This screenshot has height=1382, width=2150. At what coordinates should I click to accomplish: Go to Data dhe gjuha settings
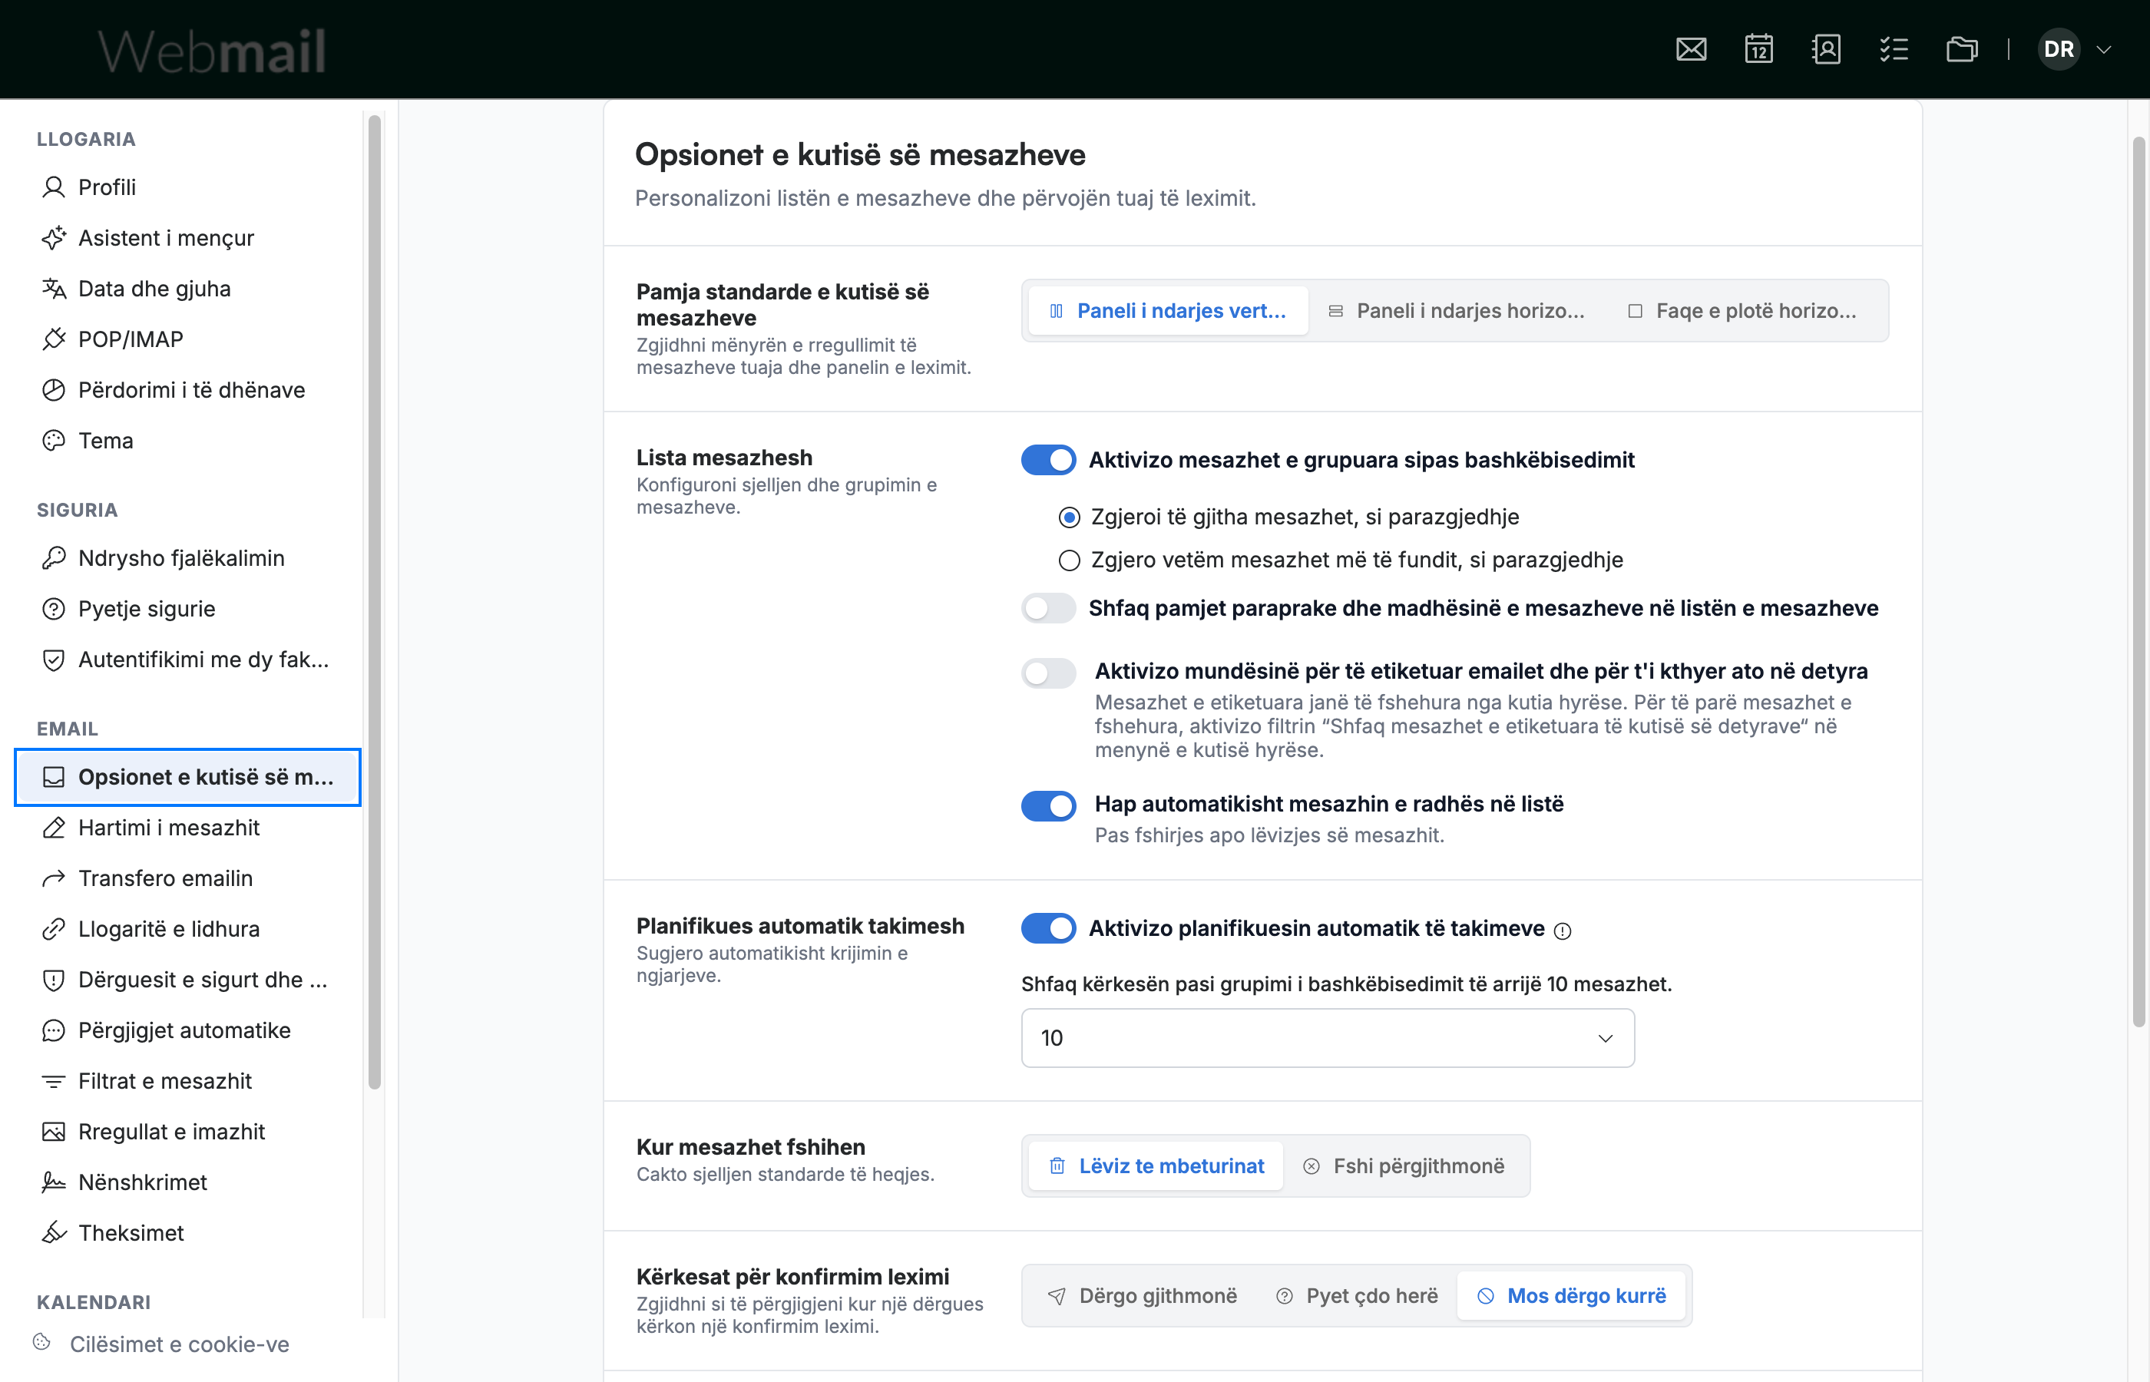[187, 288]
